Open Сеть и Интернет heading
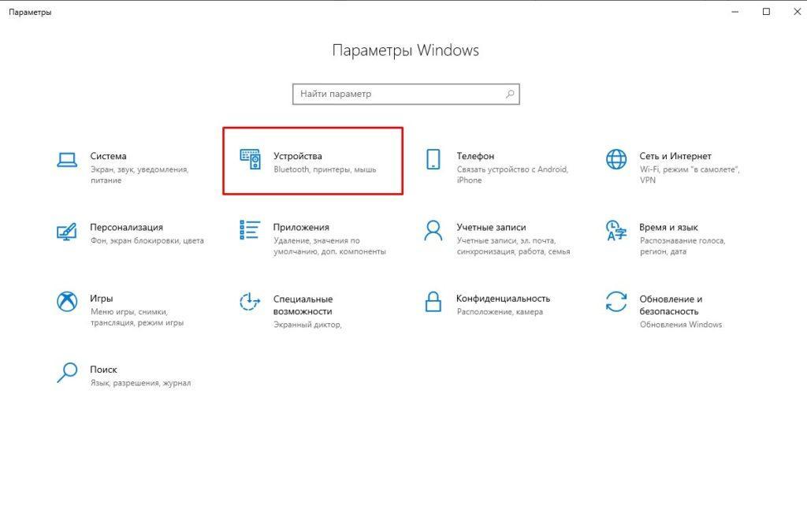This screenshot has height=513, width=807. tap(675, 156)
